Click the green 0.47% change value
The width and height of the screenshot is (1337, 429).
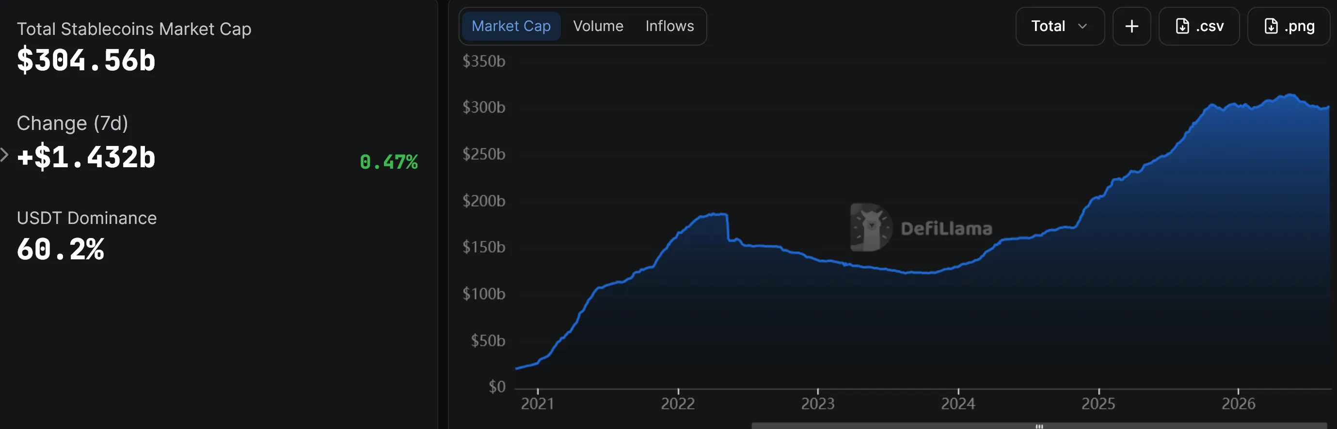(x=389, y=162)
